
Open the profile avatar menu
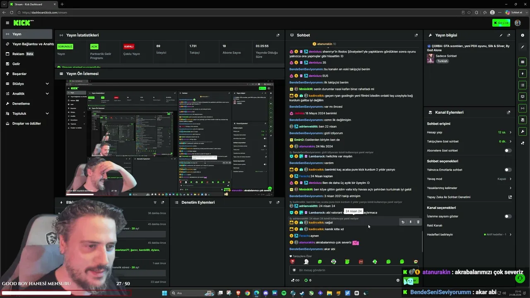click(x=518, y=23)
